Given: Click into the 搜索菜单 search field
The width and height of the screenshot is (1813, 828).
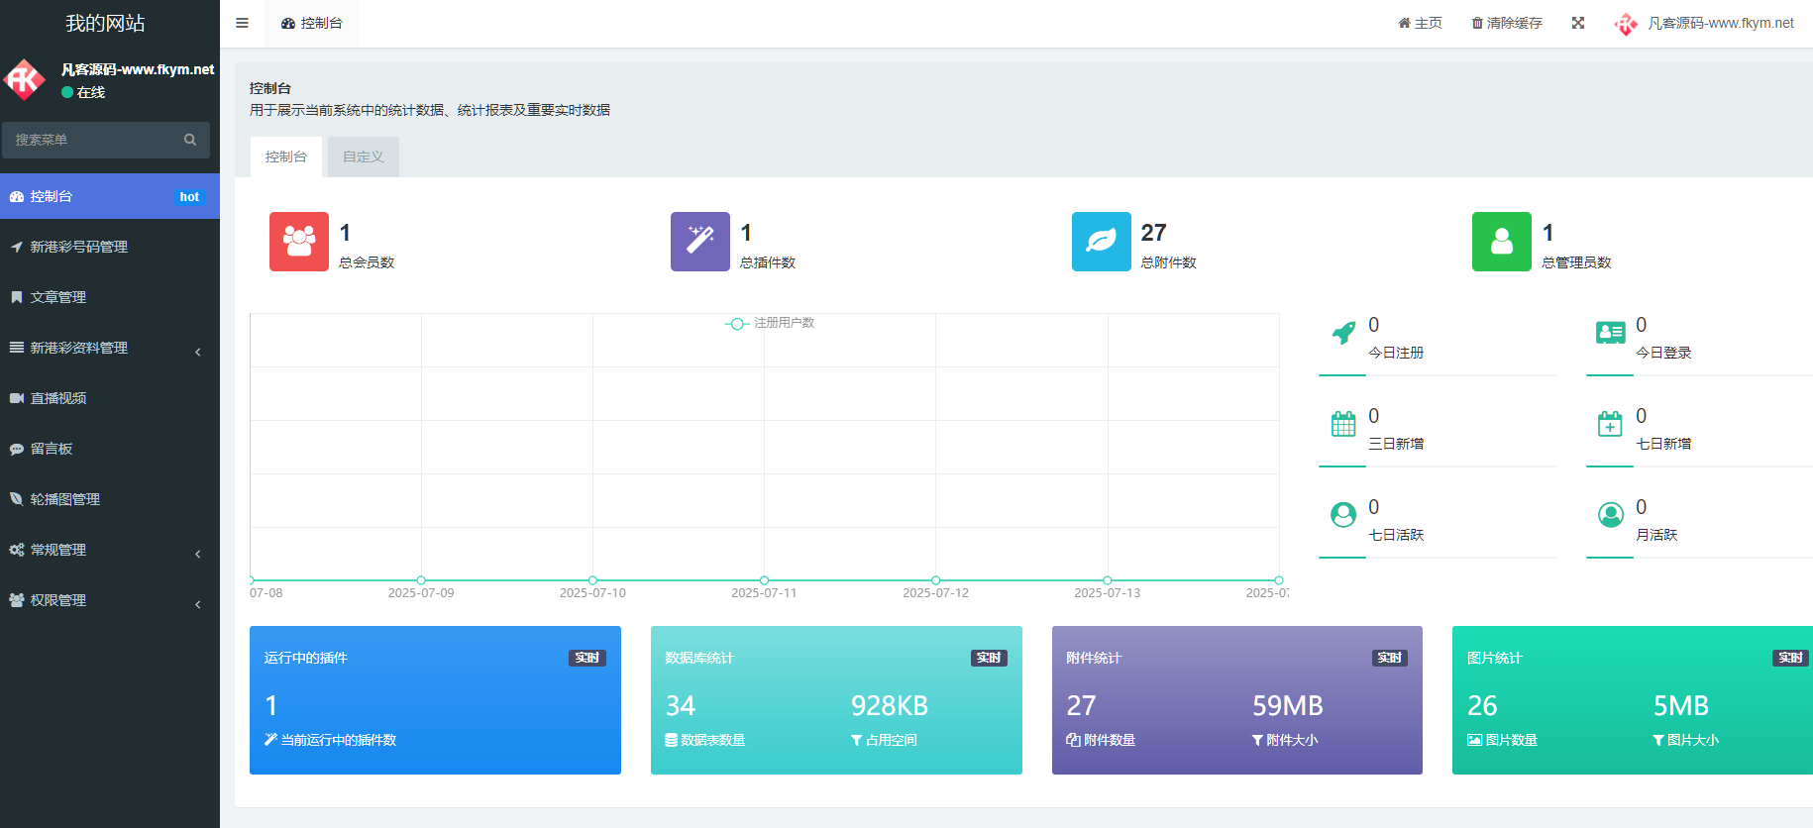Looking at the screenshot, I should pyautogui.click(x=94, y=140).
